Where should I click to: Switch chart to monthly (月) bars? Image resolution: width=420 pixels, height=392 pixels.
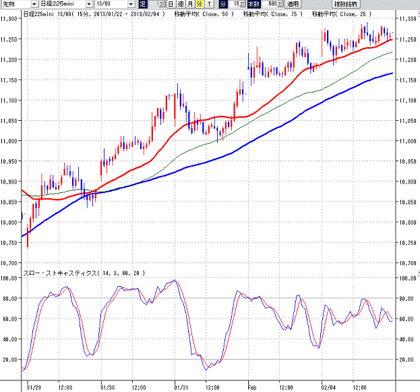tap(190, 4)
